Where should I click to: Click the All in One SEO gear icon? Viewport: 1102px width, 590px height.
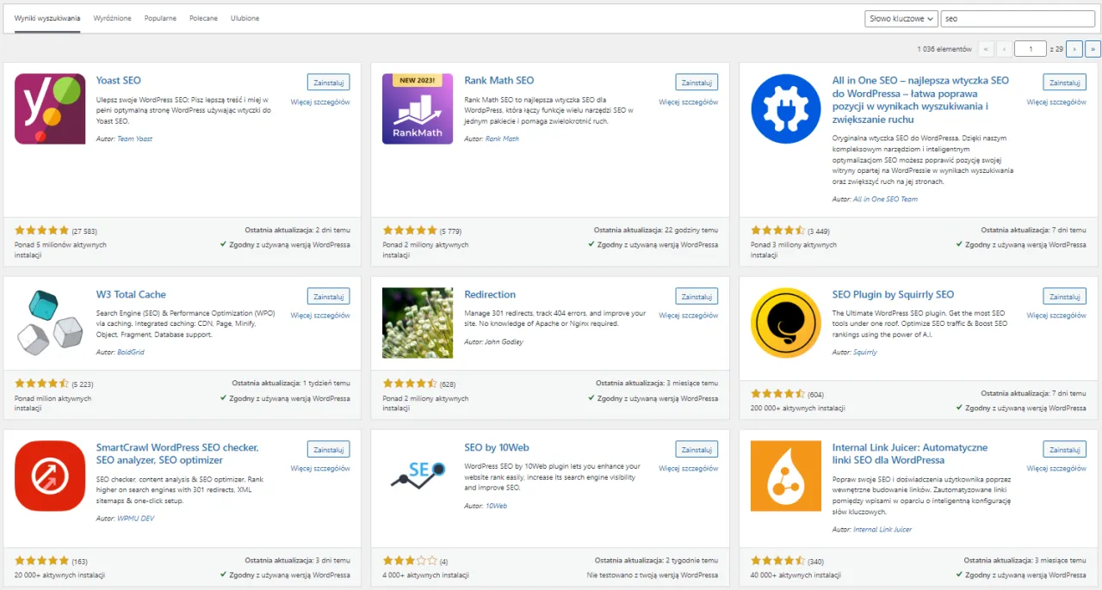(785, 108)
